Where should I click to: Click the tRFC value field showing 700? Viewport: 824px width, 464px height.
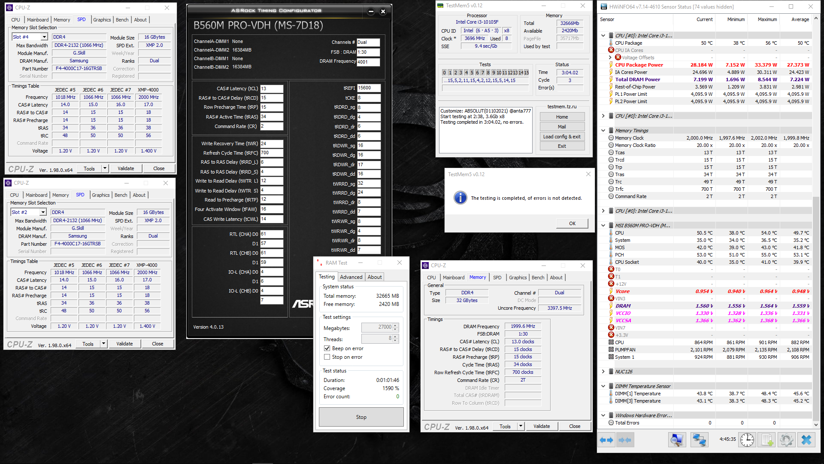point(271,153)
